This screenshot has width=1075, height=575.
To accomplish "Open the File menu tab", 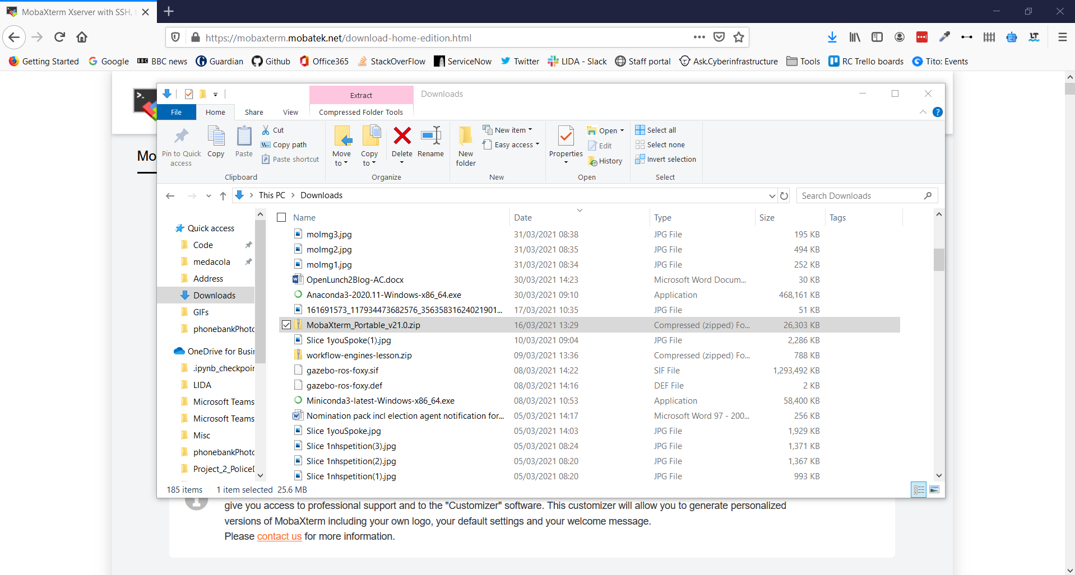I will 176,112.
